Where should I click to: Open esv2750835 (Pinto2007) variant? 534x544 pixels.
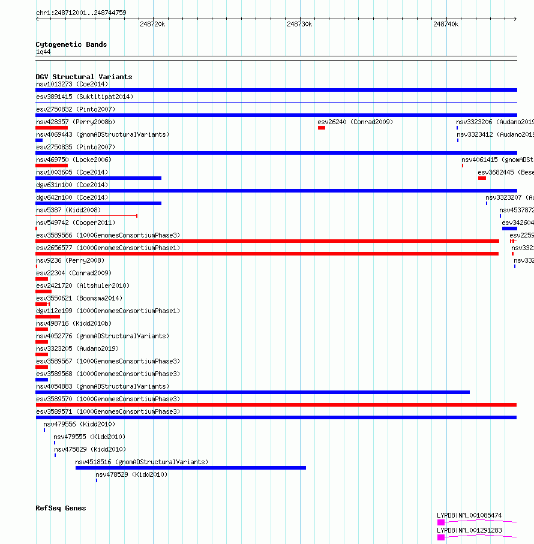[76, 147]
